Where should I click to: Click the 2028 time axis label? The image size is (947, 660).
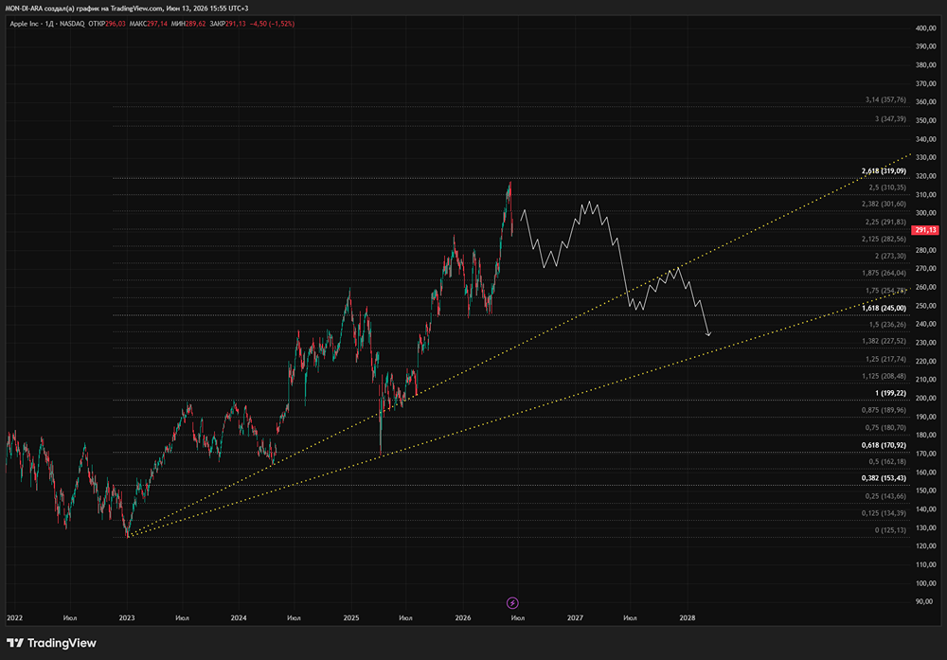pyautogui.click(x=688, y=617)
